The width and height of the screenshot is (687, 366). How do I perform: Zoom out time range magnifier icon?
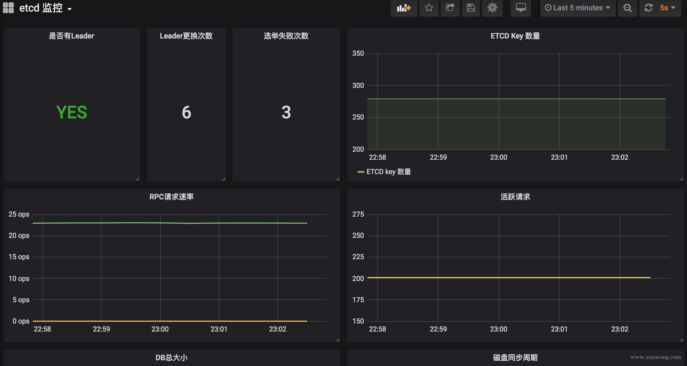(x=627, y=8)
